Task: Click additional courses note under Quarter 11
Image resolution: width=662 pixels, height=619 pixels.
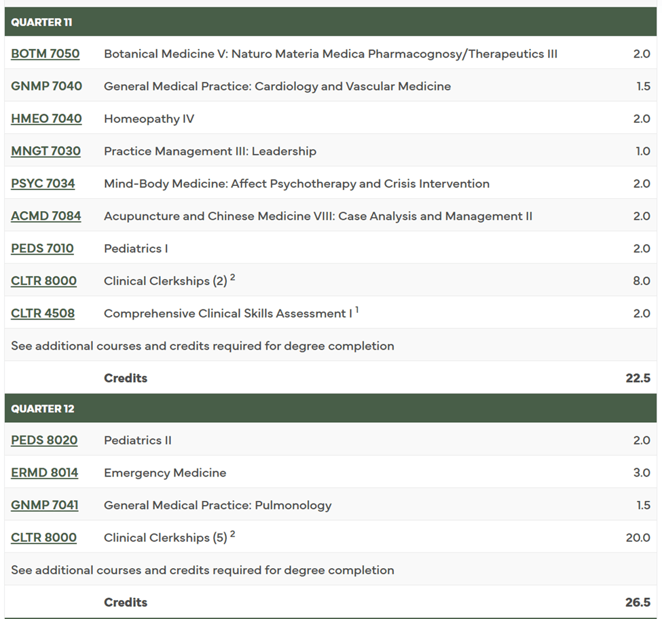Action: (x=202, y=346)
